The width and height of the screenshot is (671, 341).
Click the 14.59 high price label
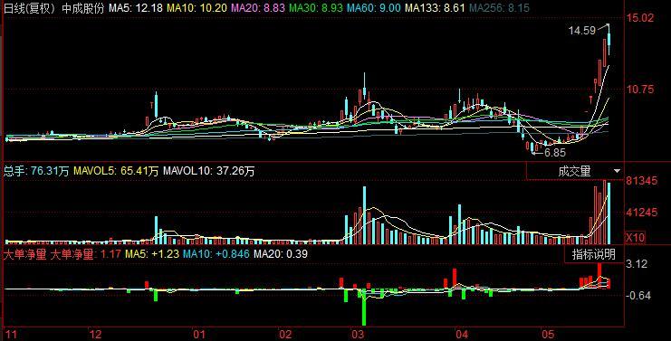[582, 31]
